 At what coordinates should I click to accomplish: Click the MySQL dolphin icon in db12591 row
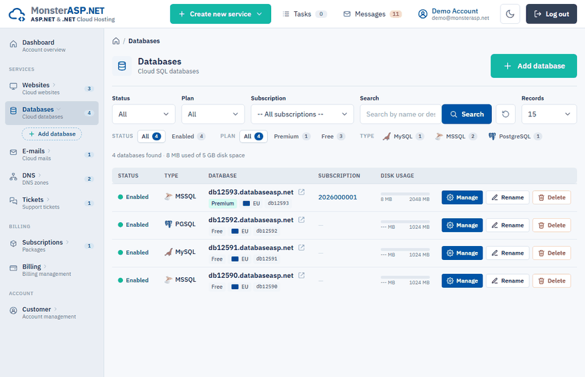pos(169,252)
